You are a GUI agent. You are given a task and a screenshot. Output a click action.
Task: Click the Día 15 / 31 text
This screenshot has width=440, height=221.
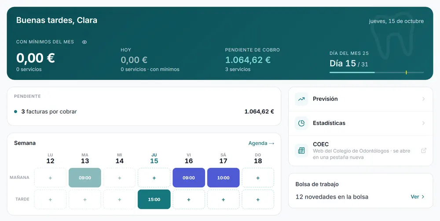coord(348,64)
